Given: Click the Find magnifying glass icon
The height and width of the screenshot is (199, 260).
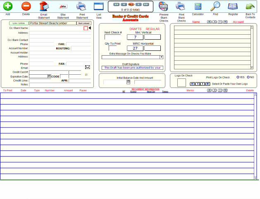Looking at the screenshot, I should click(x=215, y=6).
